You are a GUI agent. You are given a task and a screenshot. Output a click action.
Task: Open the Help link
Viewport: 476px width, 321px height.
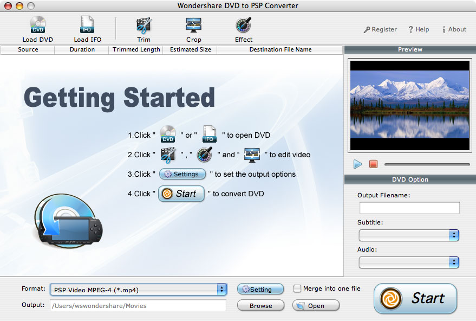(419, 29)
